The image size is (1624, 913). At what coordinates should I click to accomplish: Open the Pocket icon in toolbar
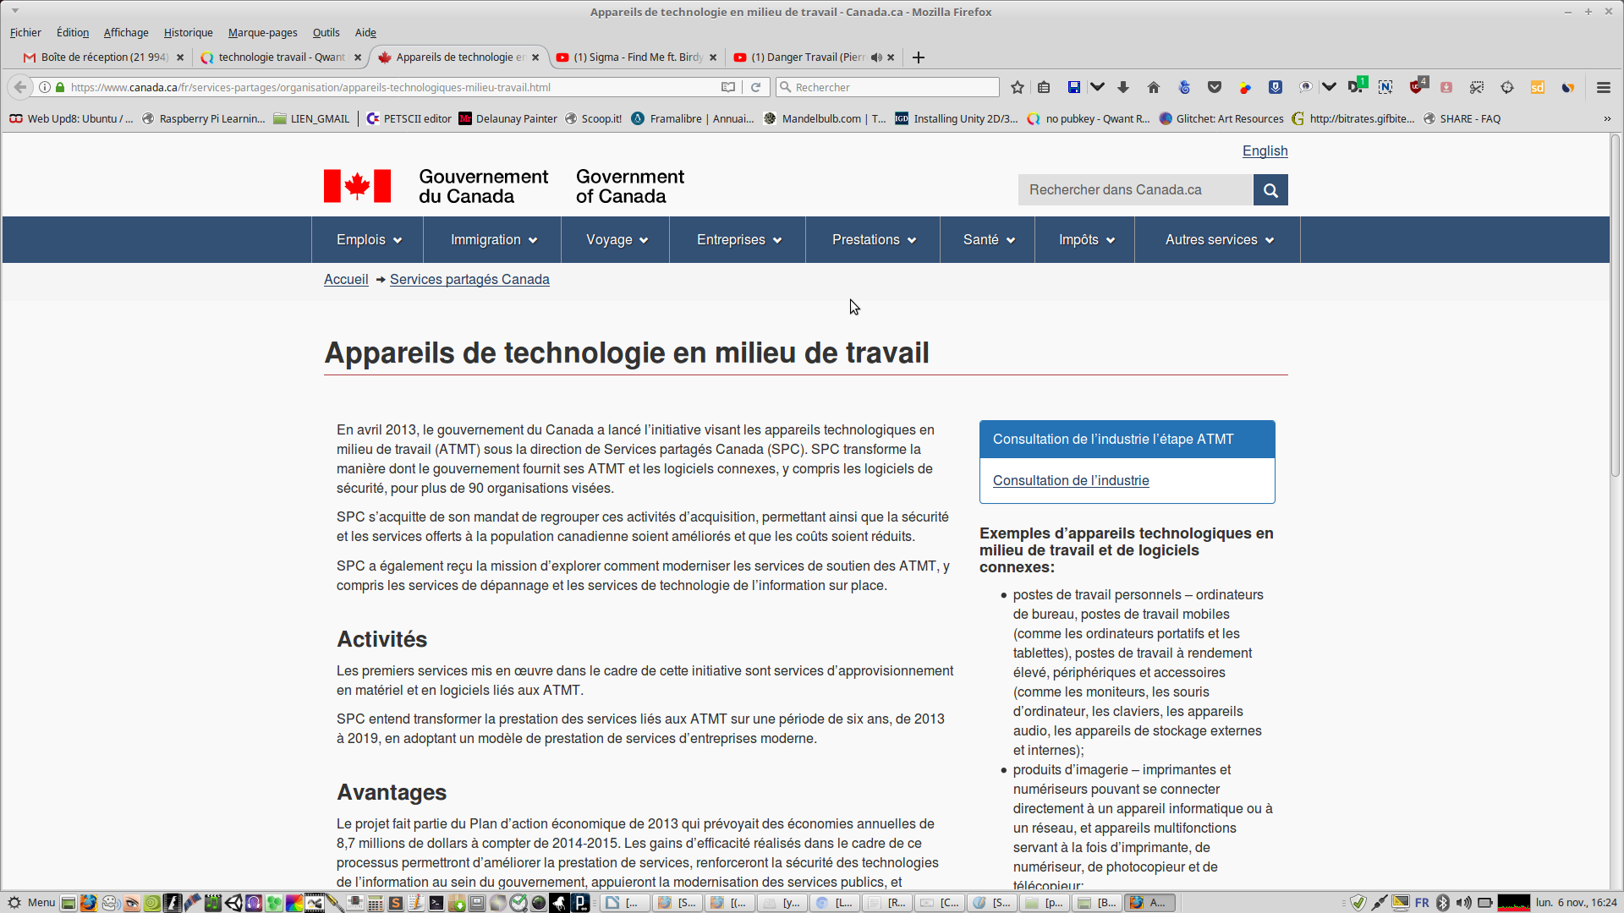point(1215,87)
